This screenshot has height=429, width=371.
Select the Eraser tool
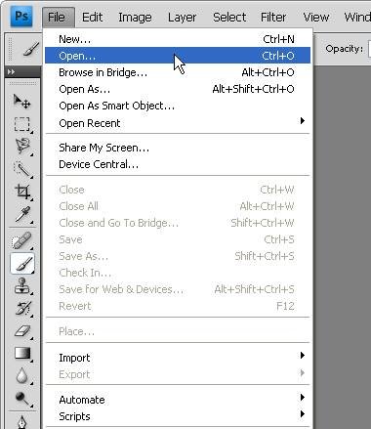[x=22, y=331]
